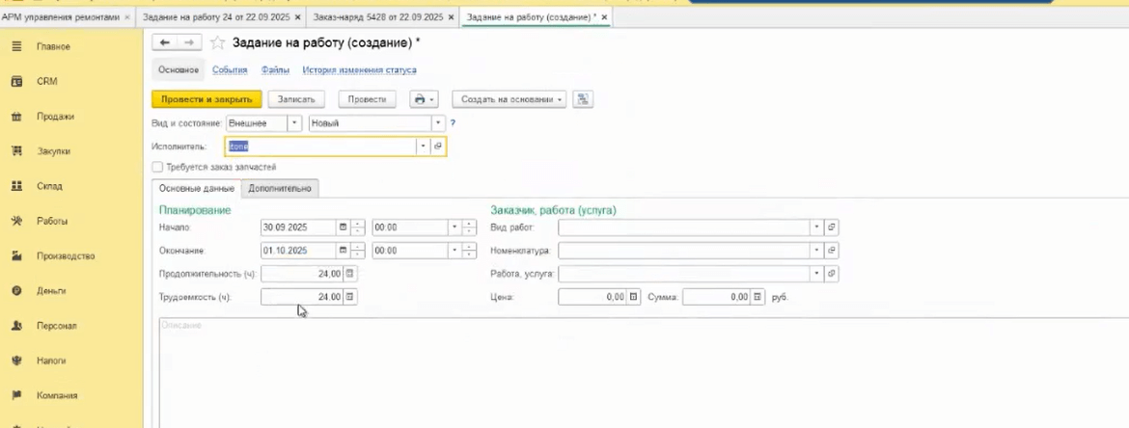The width and height of the screenshot is (1129, 428).
Task: Open the calculator icon for Цена field
Action: tap(634, 297)
